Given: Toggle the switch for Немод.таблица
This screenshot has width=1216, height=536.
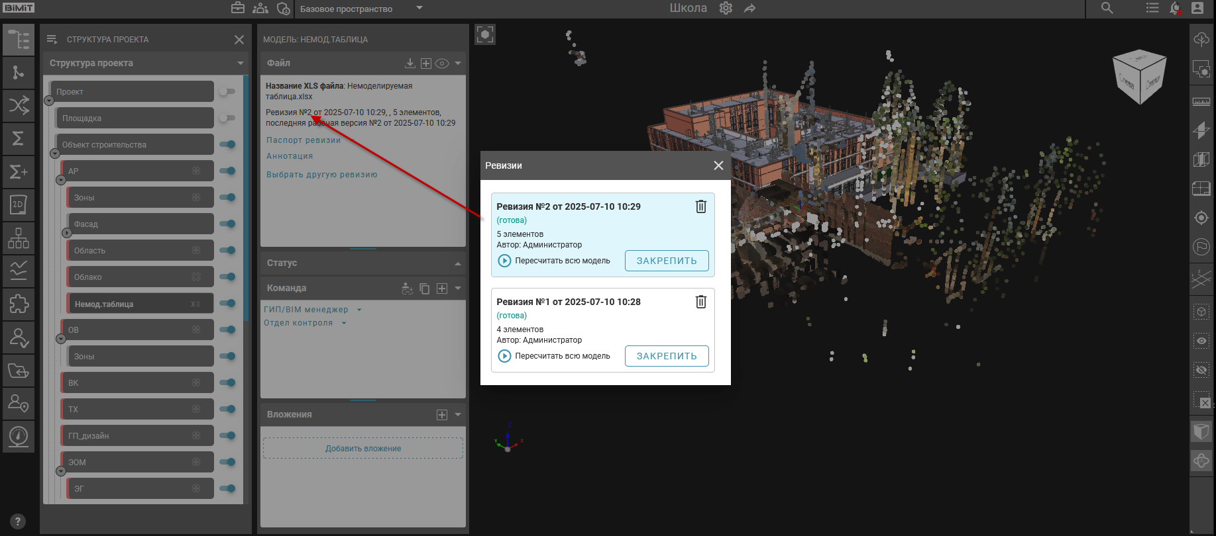Looking at the screenshot, I should [227, 303].
